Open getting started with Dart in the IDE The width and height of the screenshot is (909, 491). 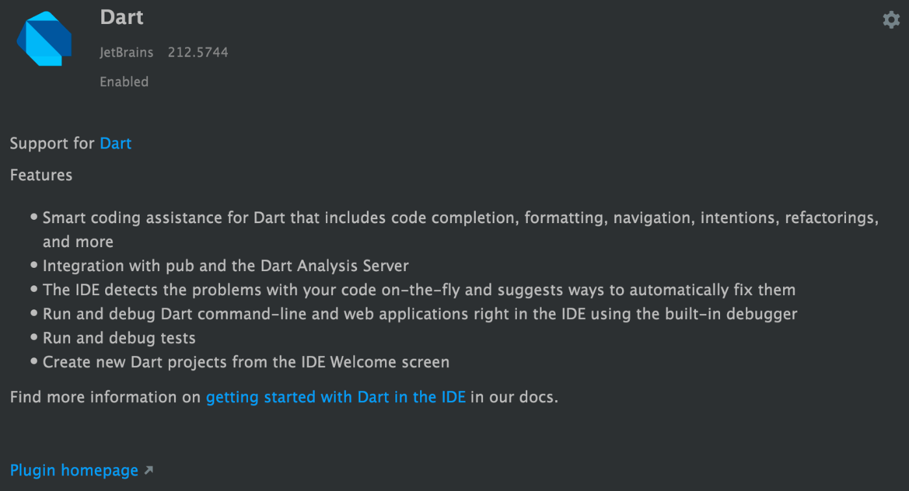pos(336,397)
